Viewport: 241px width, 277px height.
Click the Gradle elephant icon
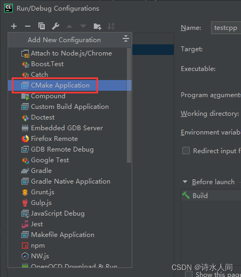25,171
